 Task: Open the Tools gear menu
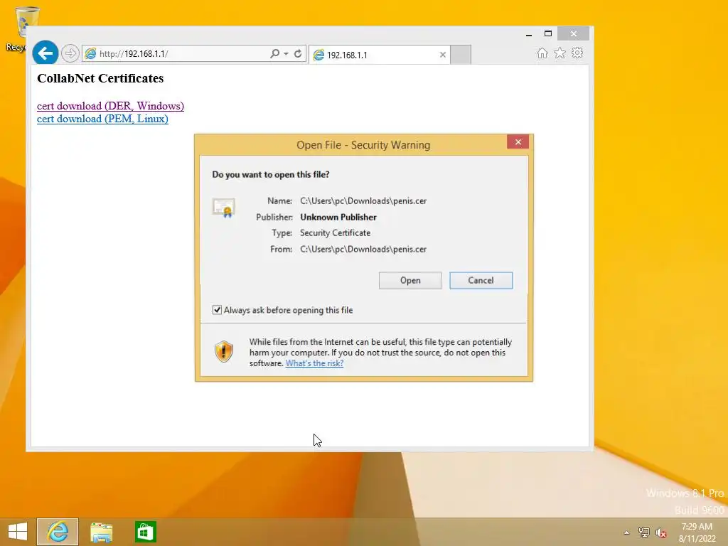[x=577, y=53]
